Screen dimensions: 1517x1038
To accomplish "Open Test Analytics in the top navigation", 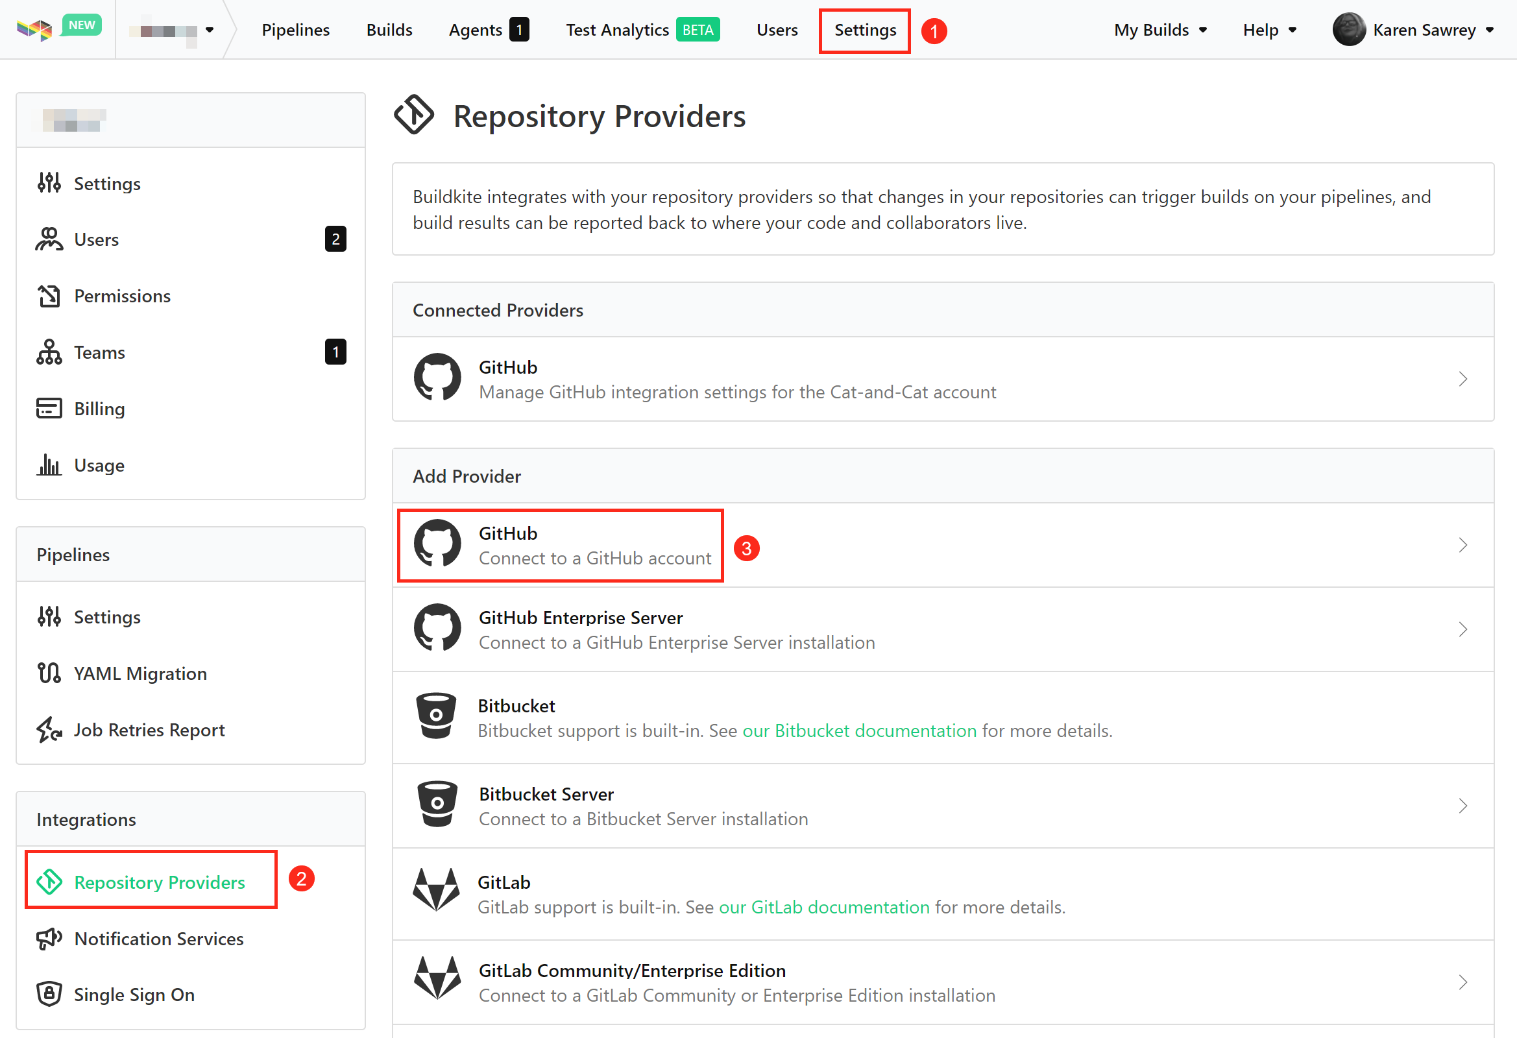I will [x=642, y=30].
